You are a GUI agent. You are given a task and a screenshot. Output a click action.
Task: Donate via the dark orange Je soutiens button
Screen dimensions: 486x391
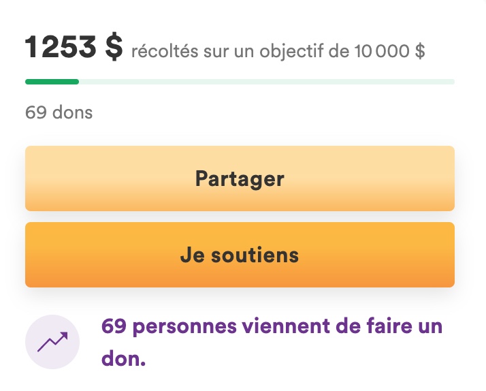[x=240, y=255]
